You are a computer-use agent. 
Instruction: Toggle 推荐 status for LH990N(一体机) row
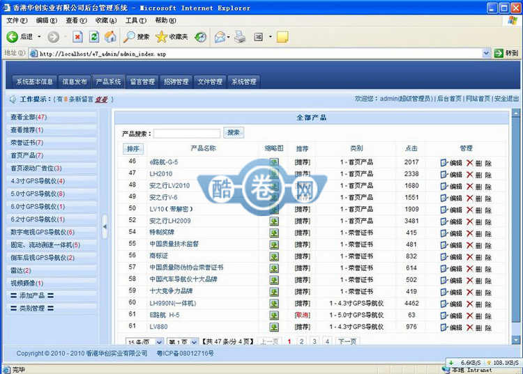[x=303, y=304]
